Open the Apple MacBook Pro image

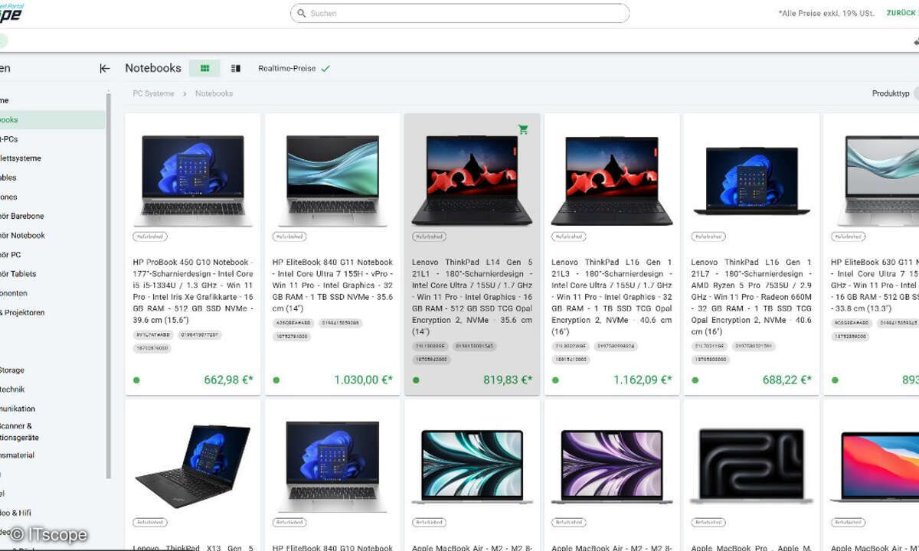coord(751,465)
